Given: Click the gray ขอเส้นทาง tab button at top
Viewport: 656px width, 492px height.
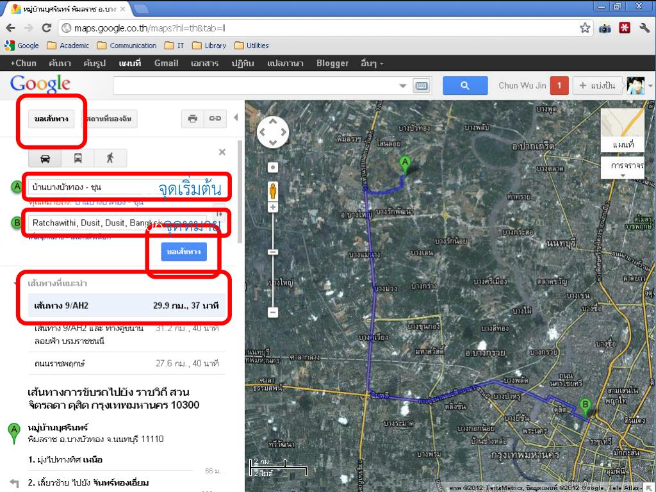Looking at the screenshot, I should pyautogui.click(x=51, y=119).
